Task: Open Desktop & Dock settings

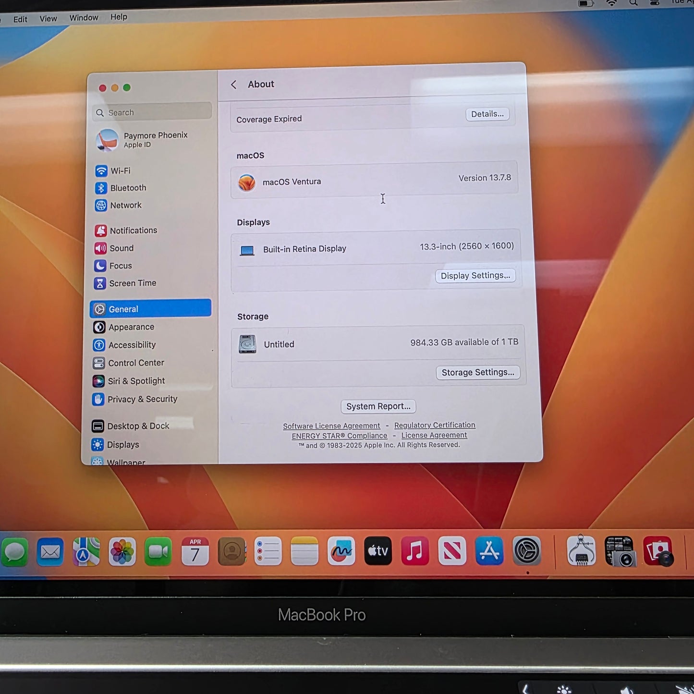Action: click(138, 426)
